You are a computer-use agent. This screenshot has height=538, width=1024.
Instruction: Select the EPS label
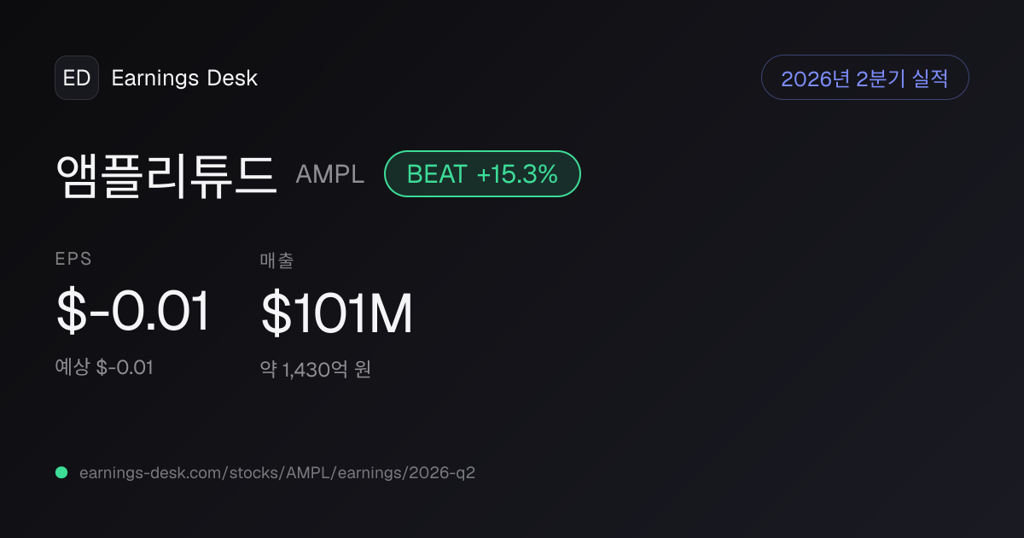click(73, 260)
